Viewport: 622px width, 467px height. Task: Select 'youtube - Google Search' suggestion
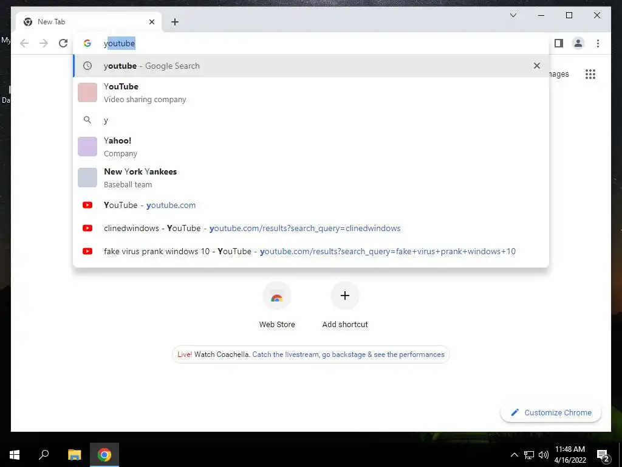coord(311,66)
